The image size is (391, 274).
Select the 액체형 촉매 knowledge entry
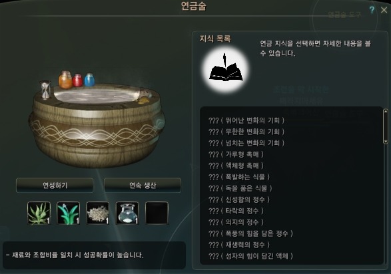pyautogui.click(x=236, y=166)
